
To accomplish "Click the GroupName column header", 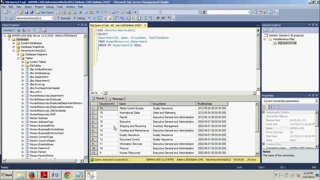I will tap(173, 104).
